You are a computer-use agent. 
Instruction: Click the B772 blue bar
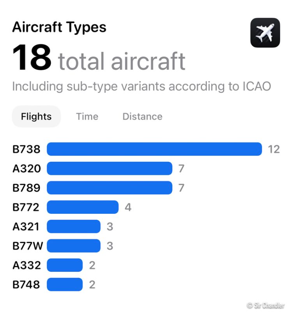pos(83,207)
